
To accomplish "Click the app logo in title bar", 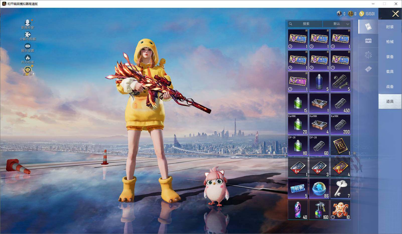I will click(x=4, y=4).
